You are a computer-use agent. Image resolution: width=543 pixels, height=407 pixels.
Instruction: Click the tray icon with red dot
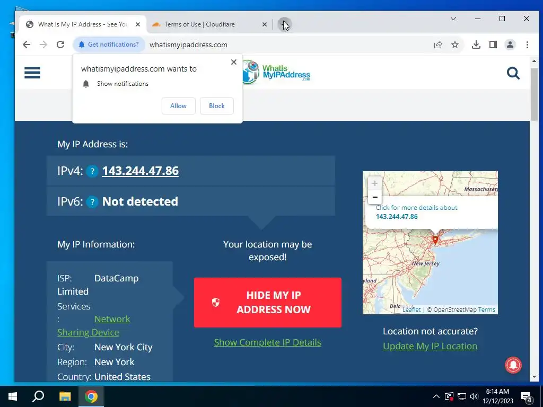(449, 396)
